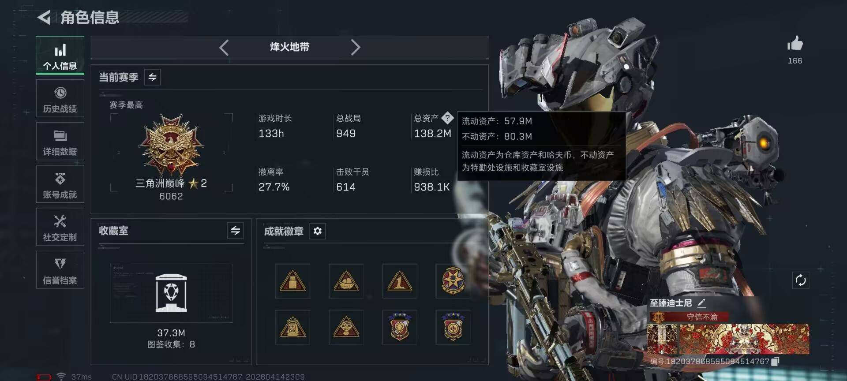Edit the 至臻迪士尼 title with pencil icon
Image resolution: width=847 pixels, height=381 pixels.
[702, 303]
